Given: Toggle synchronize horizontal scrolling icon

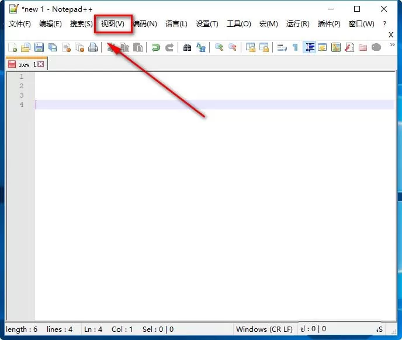Looking at the screenshot, I should (x=264, y=48).
